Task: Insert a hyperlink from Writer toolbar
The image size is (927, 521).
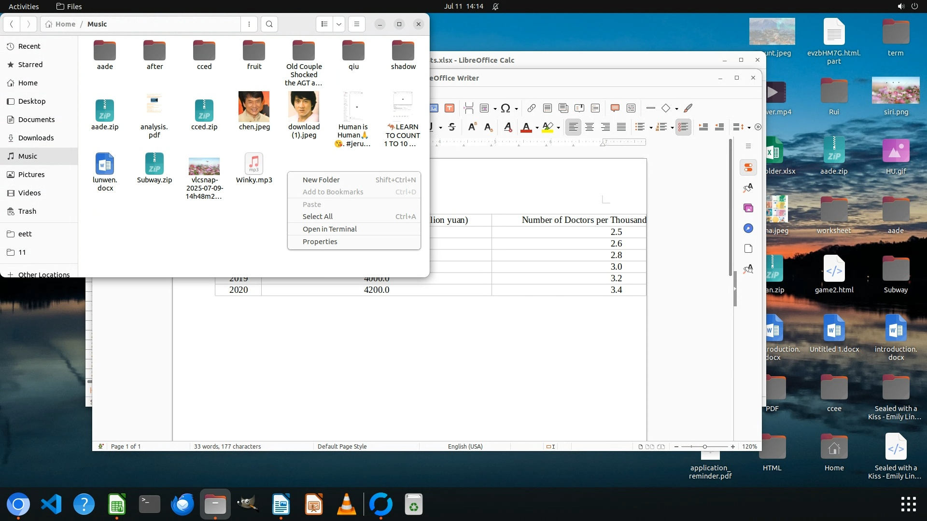Action: pyautogui.click(x=531, y=108)
